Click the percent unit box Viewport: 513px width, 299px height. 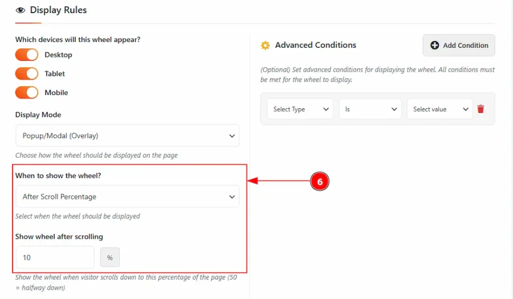click(110, 258)
